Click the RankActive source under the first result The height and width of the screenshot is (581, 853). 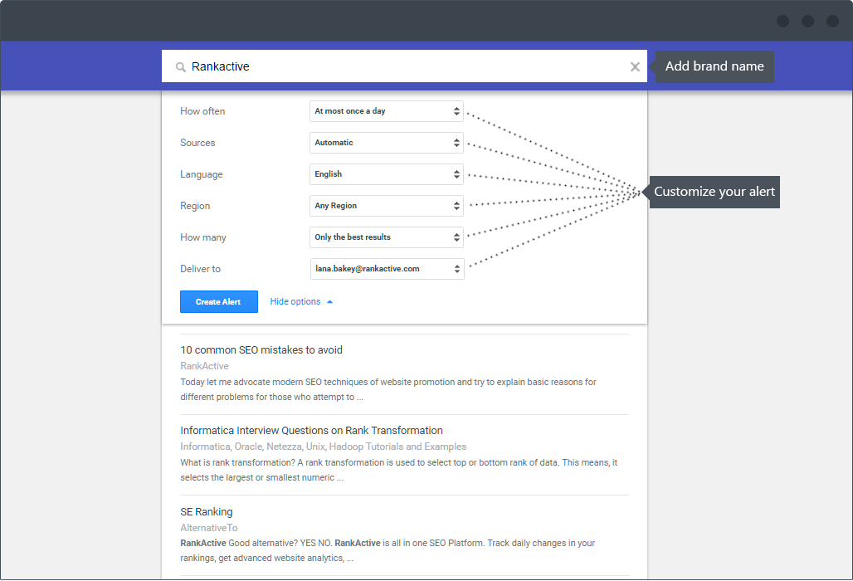click(205, 366)
